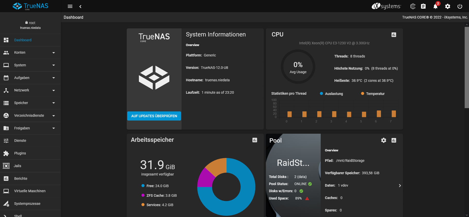Collapse sidebar with the back chevron
This screenshot has height=217, width=469.
[80, 6]
